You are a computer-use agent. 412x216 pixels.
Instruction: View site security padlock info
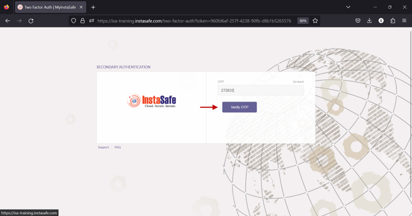point(83,21)
